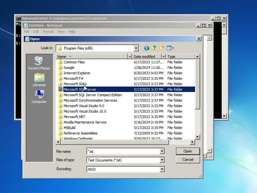Click the 3/16/2024 2:19 PM date cell
Viewport: 257px width, 193px height.
click(149, 122)
